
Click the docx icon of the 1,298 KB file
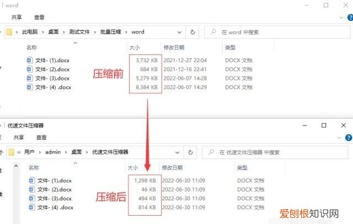(32, 180)
